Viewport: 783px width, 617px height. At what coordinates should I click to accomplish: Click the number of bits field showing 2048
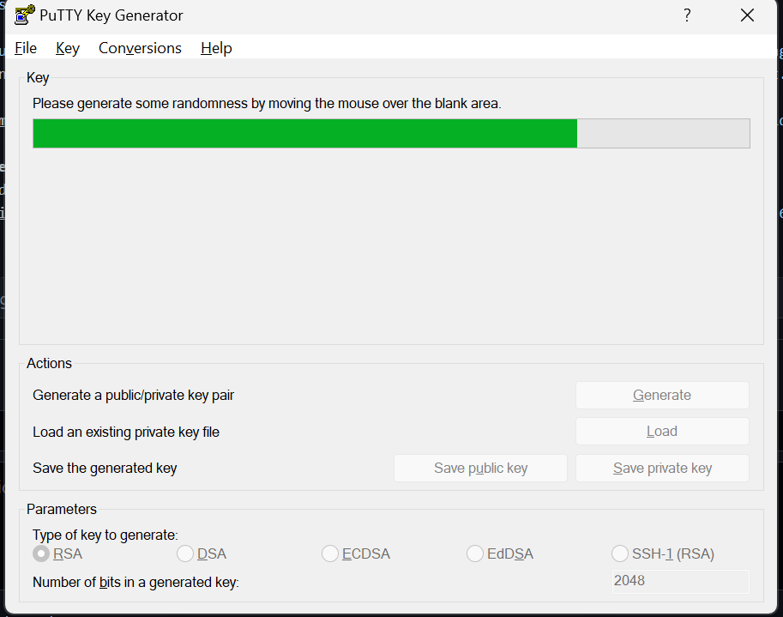click(x=681, y=581)
